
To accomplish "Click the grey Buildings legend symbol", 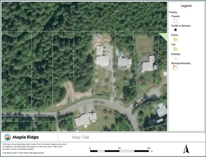I will pos(175,58).
